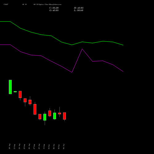154x154 pixels.
Task: Click the red candle for 24 Aug
Action: (20, 94)
